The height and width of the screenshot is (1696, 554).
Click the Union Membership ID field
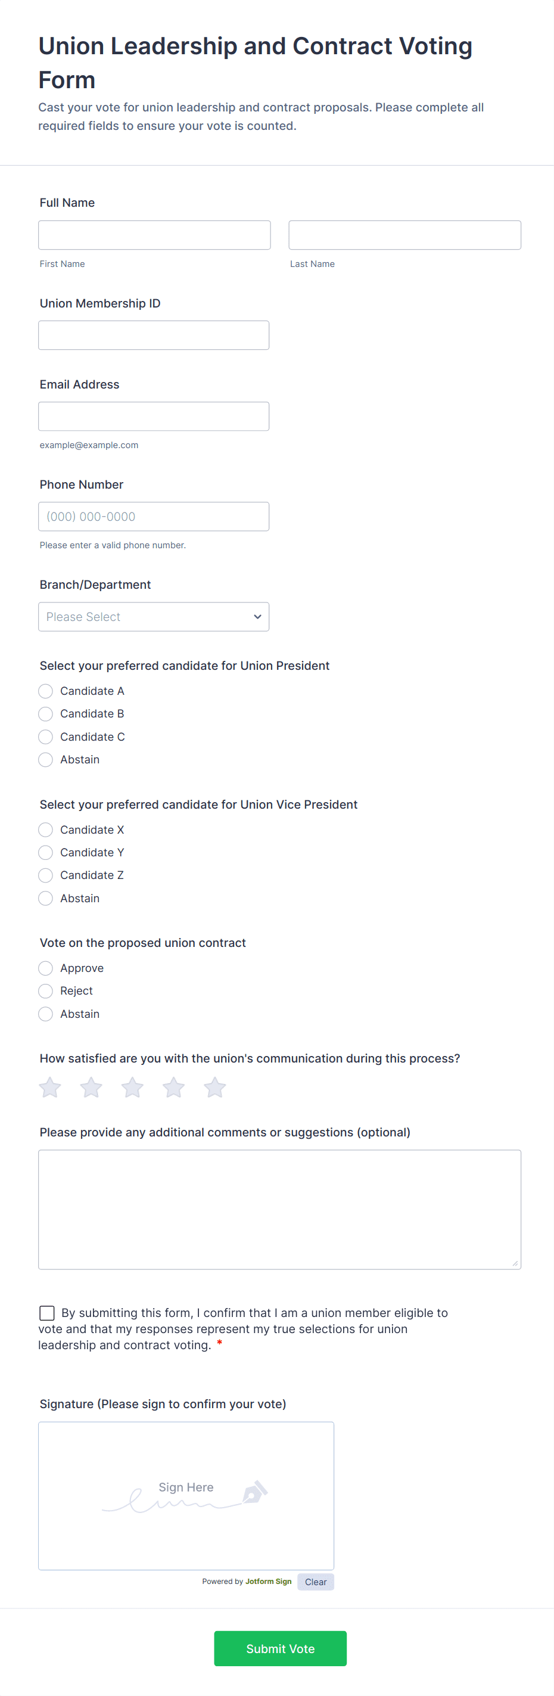[x=153, y=335]
